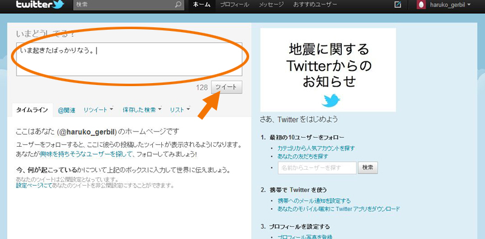Image resolution: width=485 pixels, height=239 pixels.
Task: Click the haruko_gerbil avatar icon
Action: tap(421, 5)
